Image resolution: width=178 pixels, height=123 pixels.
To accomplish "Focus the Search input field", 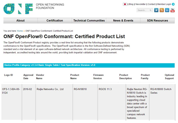I will (143, 10).
